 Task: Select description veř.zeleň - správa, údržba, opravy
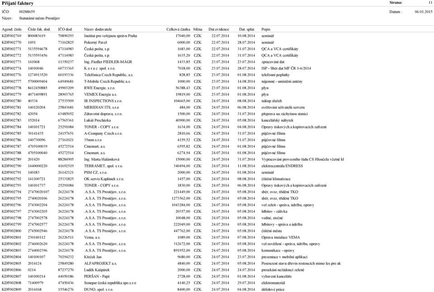[288, 205]
